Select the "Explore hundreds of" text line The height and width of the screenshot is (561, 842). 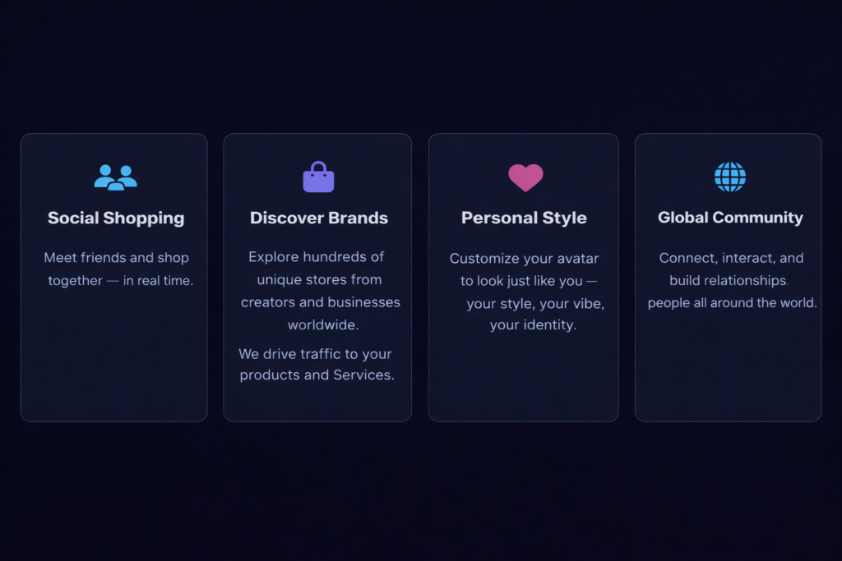click(x=317, y=257)
